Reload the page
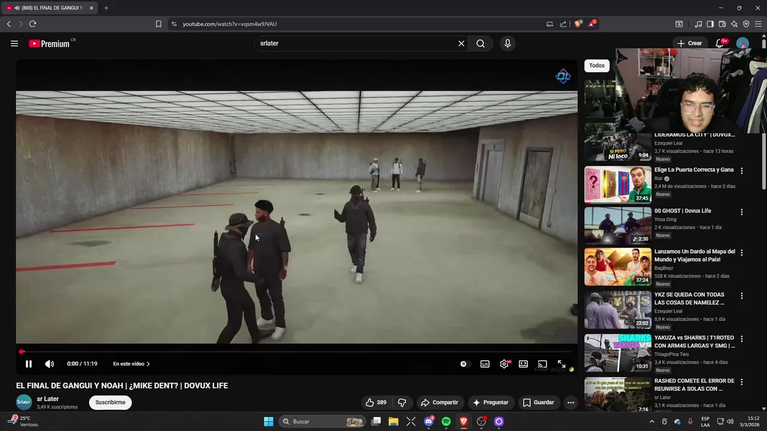 (32, 24)
